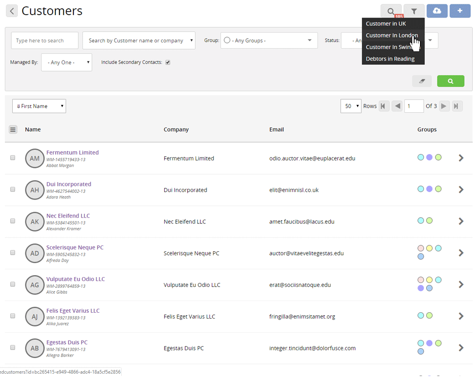Viewport: 474px width, 382px height.
Task: Click email elit@enimnisl.co.uk
Action: [x=294, y=190]
